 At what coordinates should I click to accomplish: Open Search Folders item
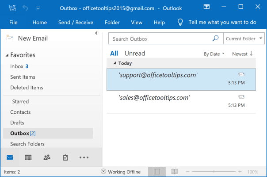pos(27,144)
